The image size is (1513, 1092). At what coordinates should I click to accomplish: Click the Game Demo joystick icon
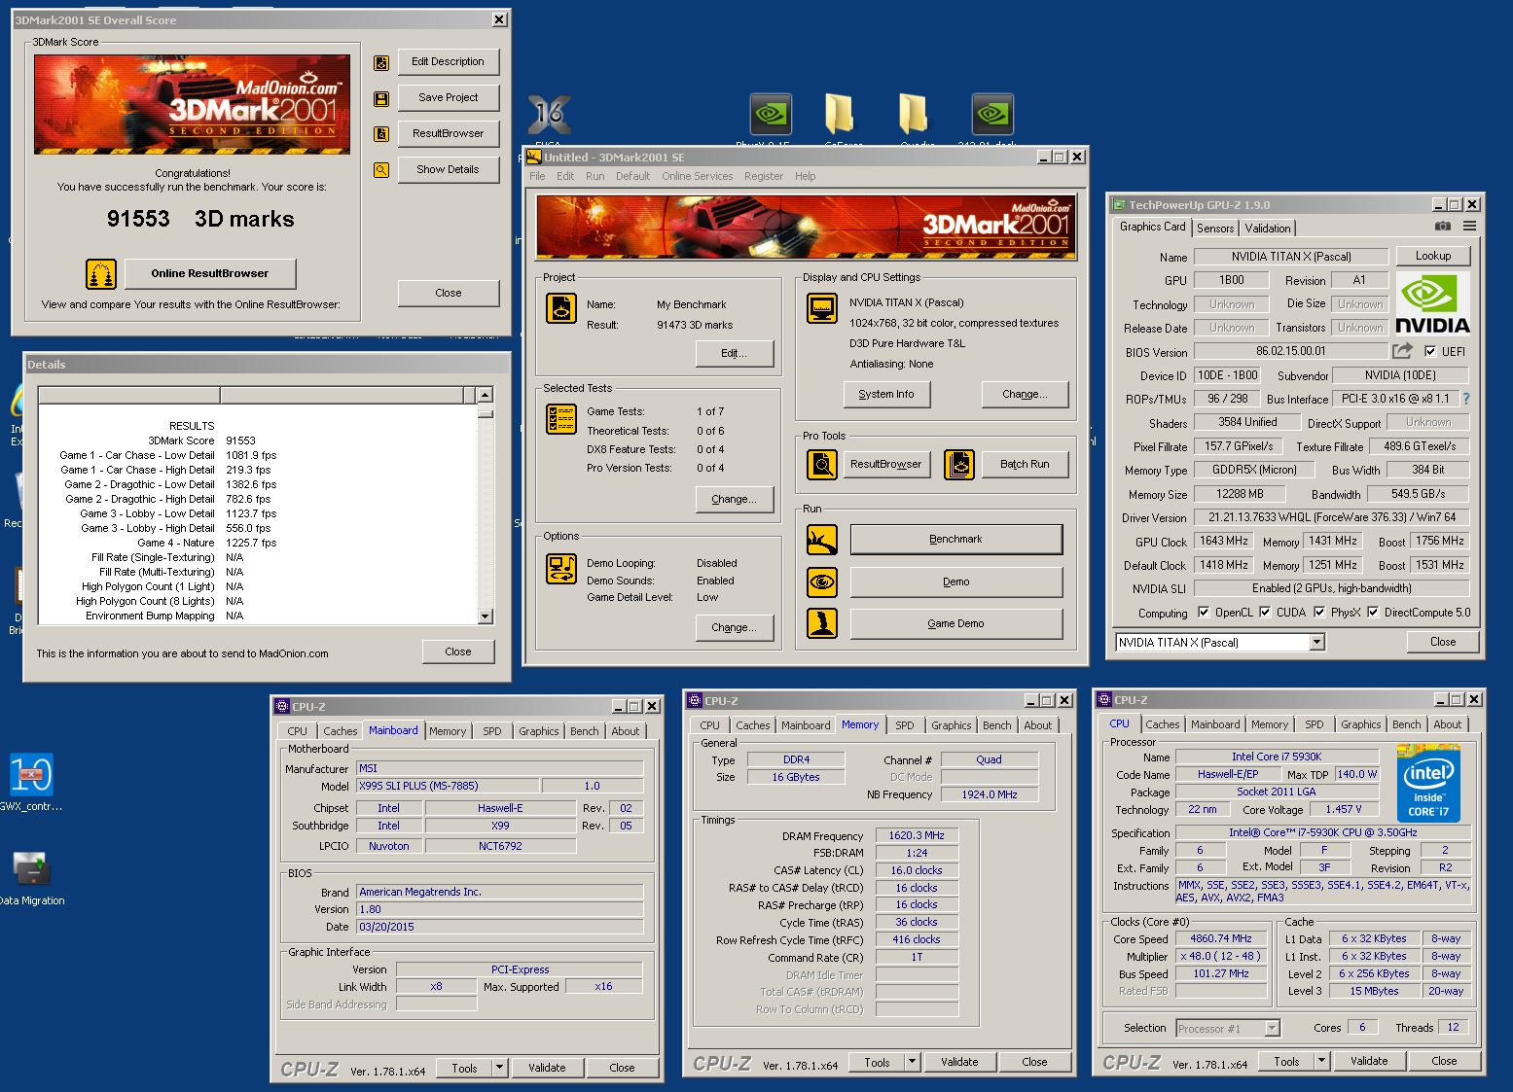822,623
